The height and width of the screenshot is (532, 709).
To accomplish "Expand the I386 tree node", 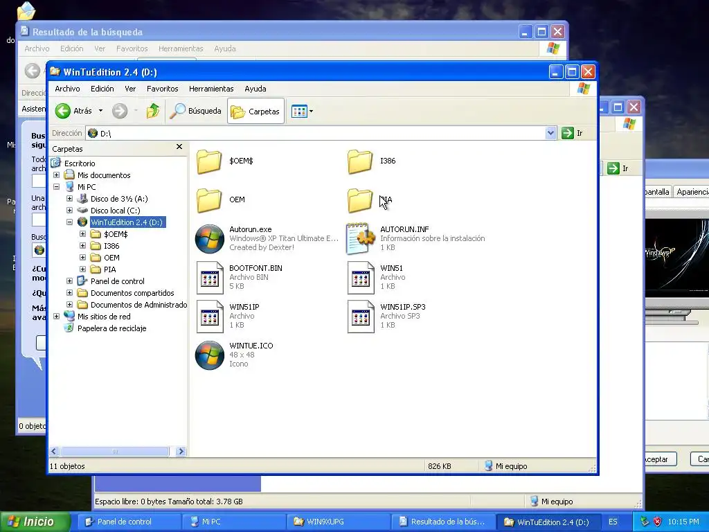I will pyautogui.click(x=83, y=246).
